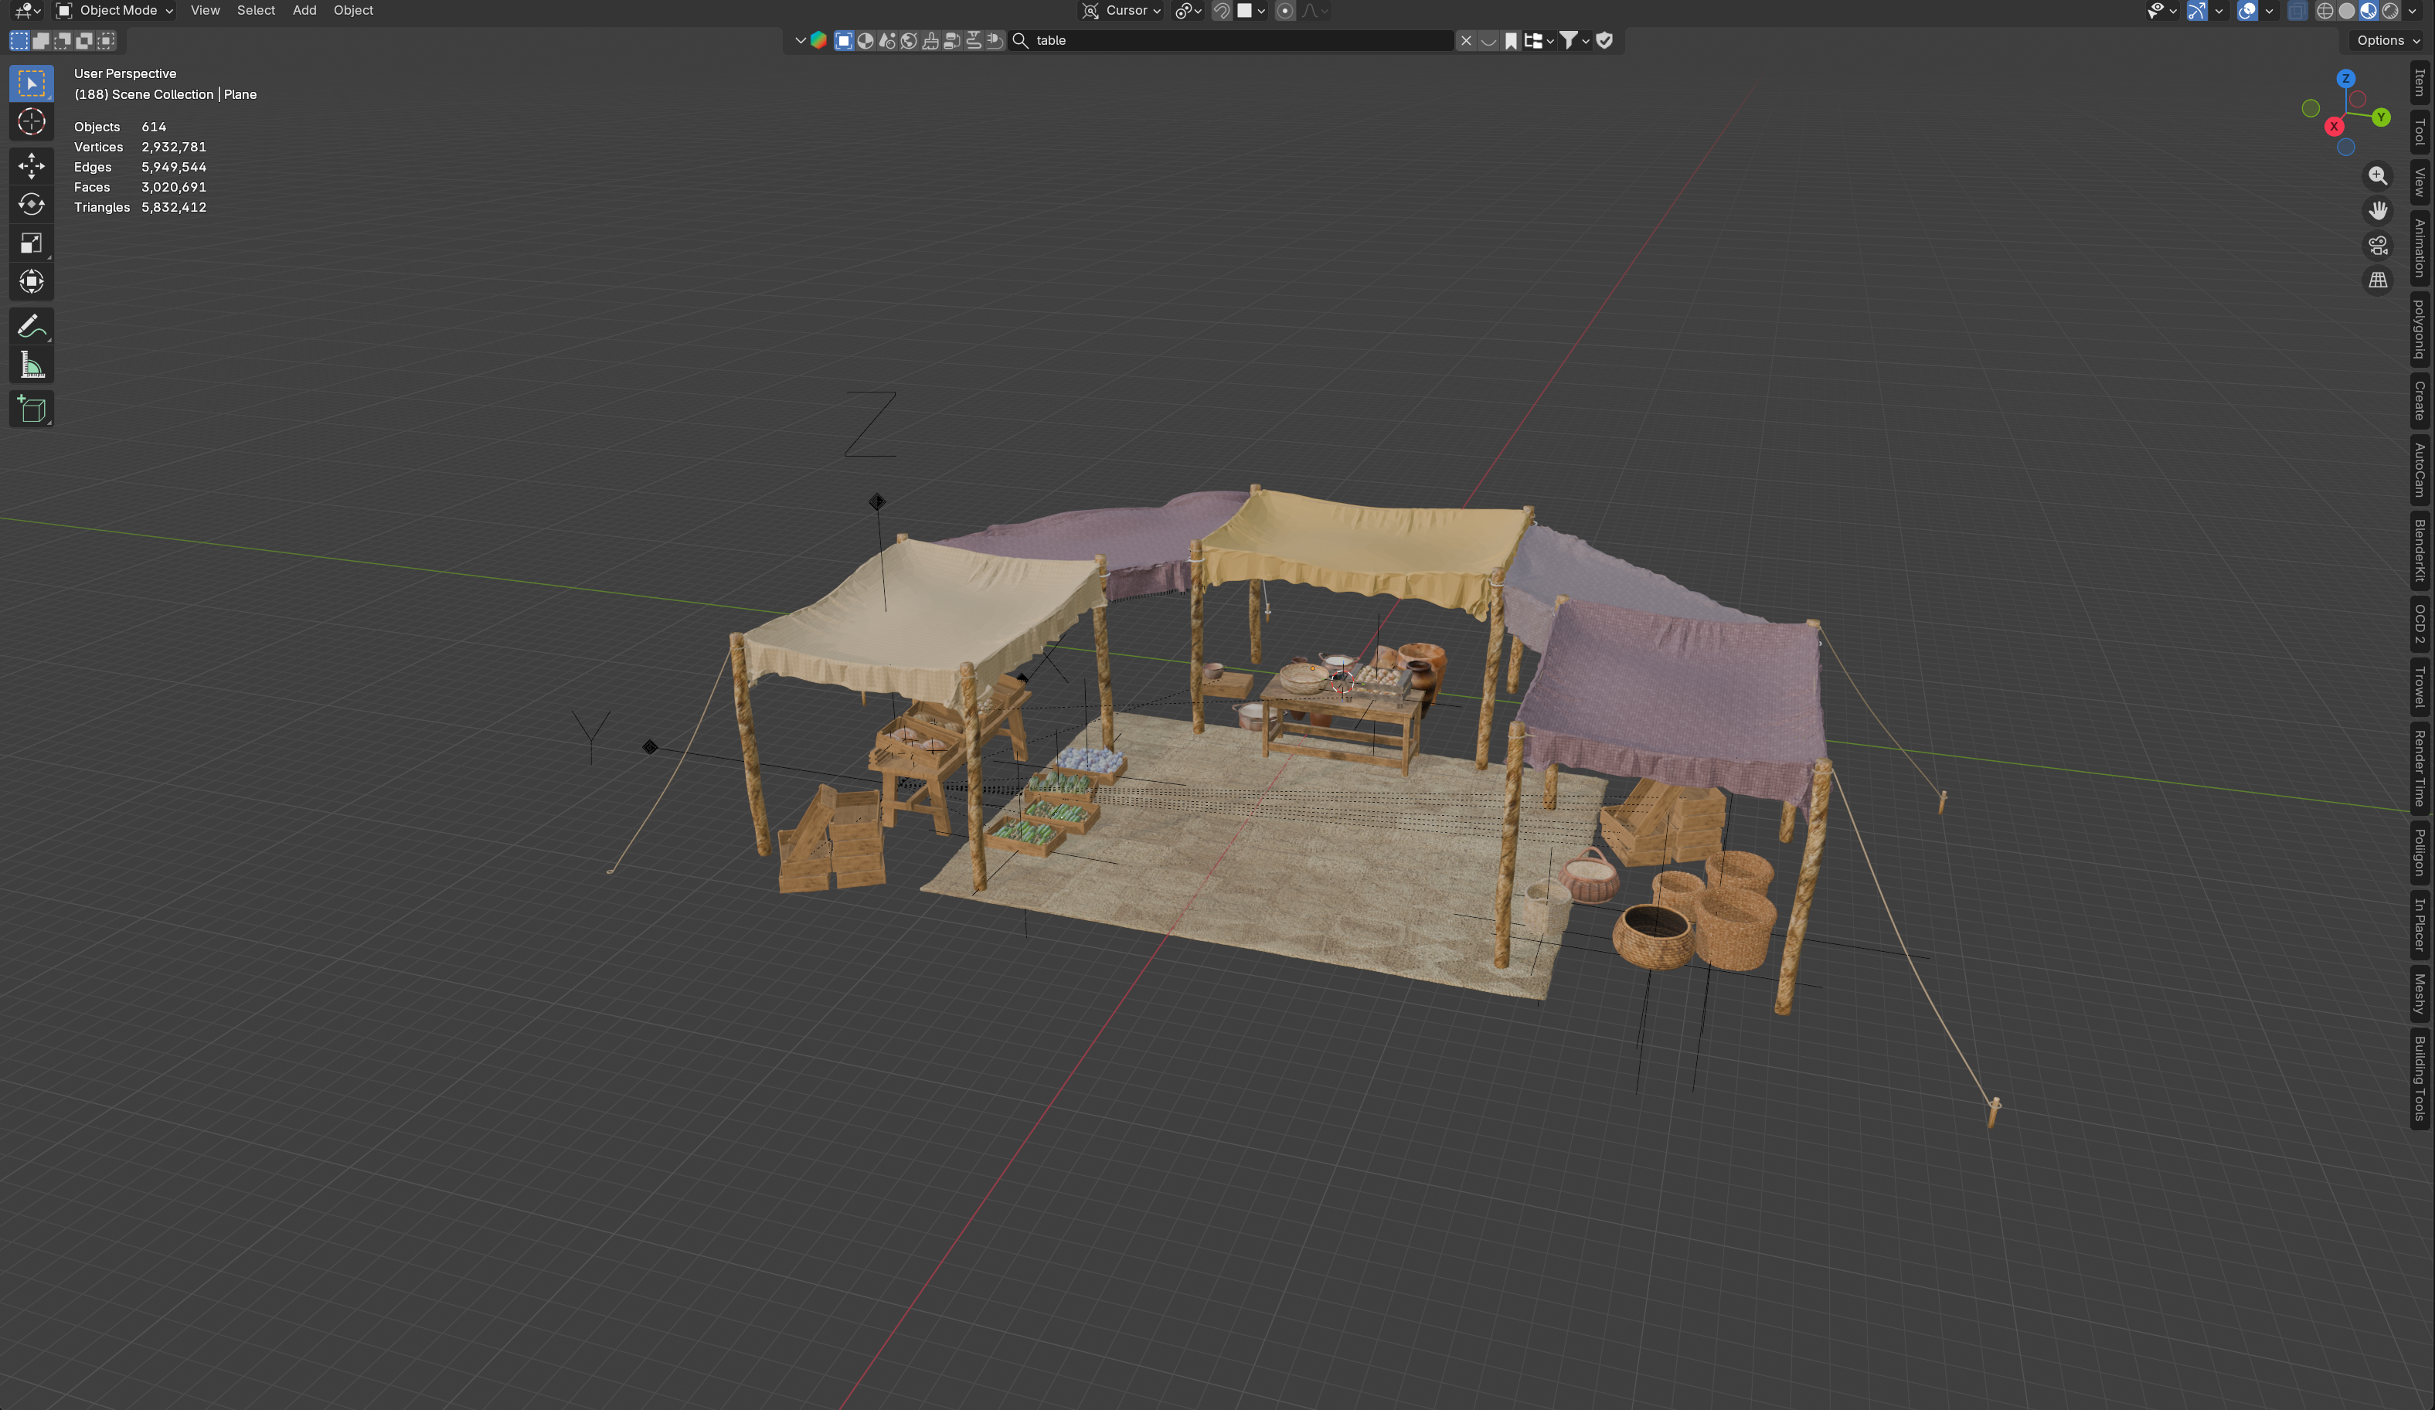Switch viewport to Wireframe shading mode
2435x1410 pixels.
pos(2324,11)
